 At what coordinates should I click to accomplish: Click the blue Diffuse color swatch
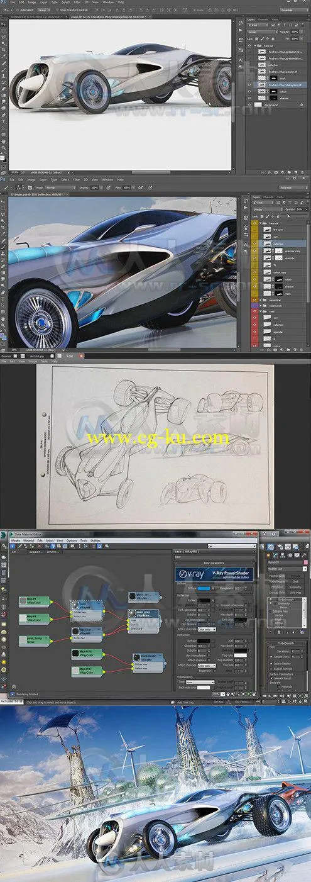pyautogui.click(x=202, y=588)
